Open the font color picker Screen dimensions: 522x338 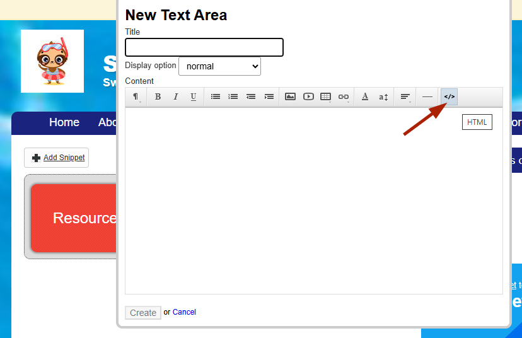tap(365, 96)
